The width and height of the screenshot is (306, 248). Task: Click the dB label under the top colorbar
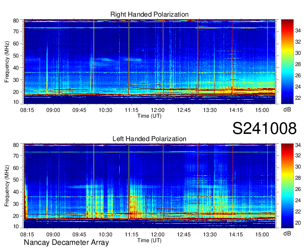(x=287, y=110)
